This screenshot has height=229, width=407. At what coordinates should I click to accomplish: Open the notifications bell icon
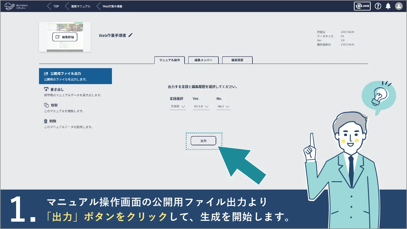click(x=388, y=6)
